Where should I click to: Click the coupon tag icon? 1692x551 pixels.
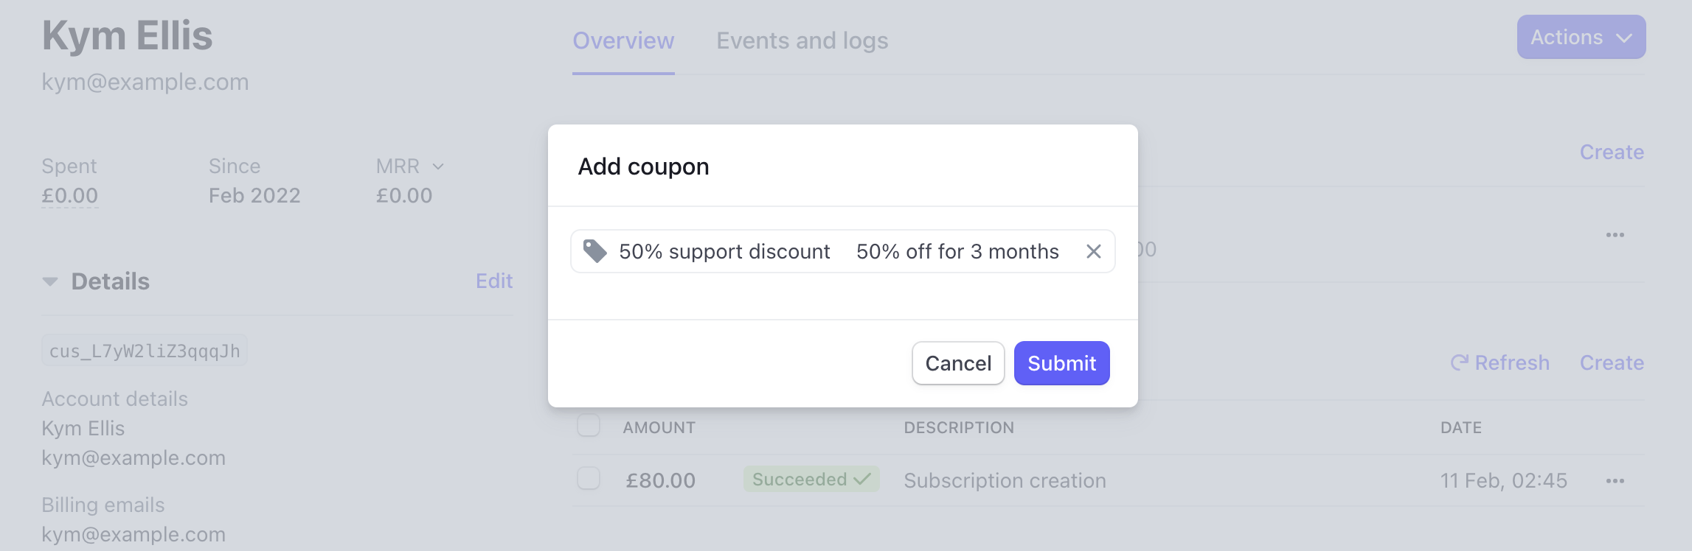click(594, 251)
